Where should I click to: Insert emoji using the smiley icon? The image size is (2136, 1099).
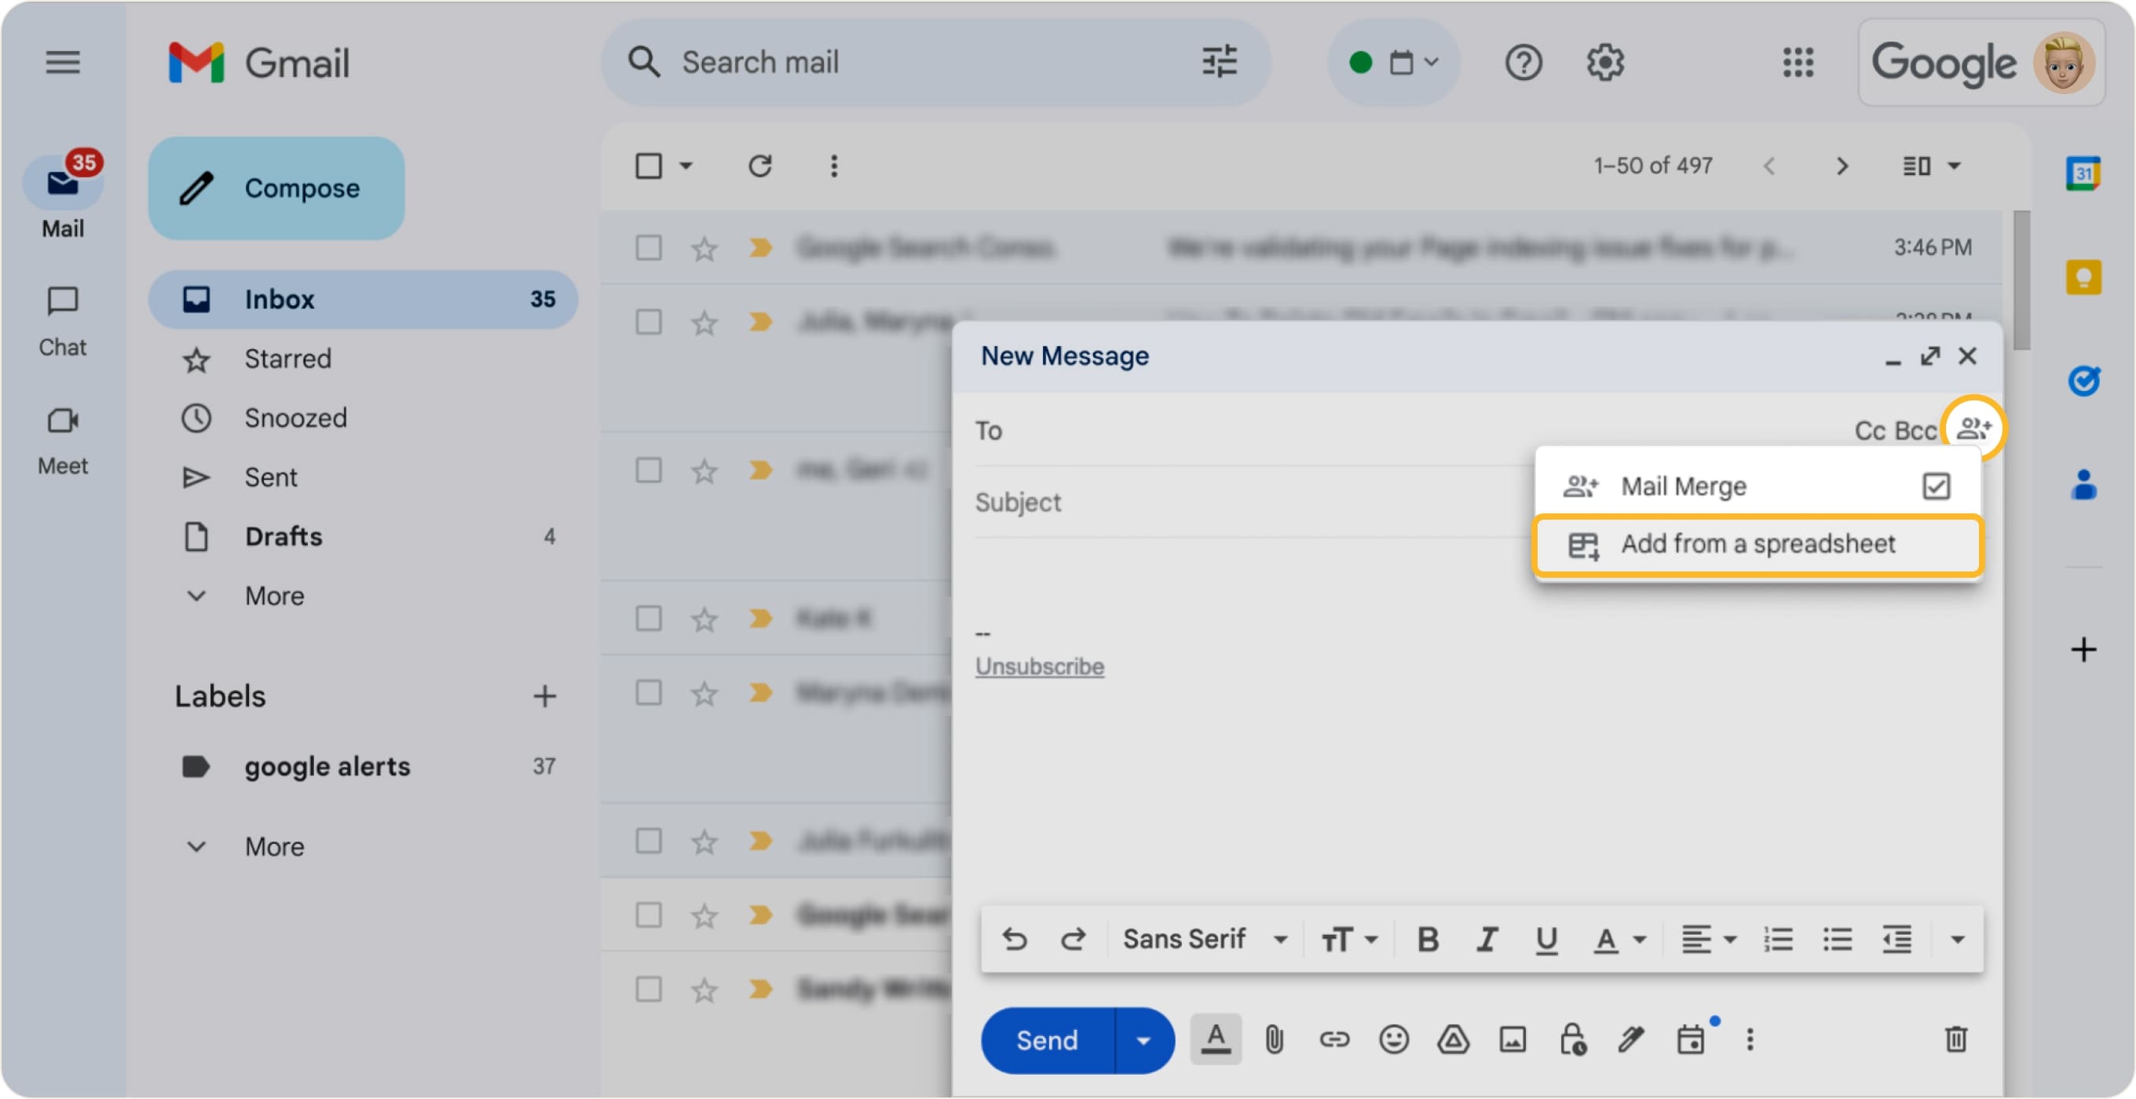click(x=1393, y=1039)
